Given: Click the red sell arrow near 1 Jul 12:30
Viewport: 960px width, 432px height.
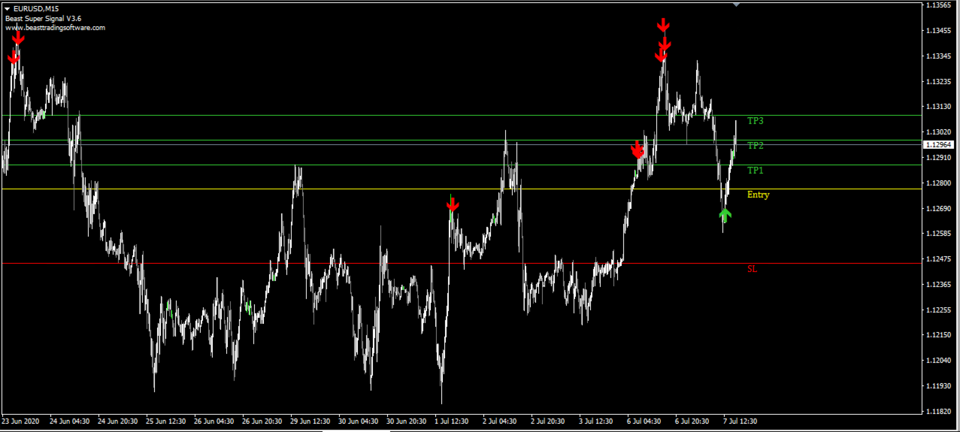Looking at the screenshot, I should [x=453, y=204].
